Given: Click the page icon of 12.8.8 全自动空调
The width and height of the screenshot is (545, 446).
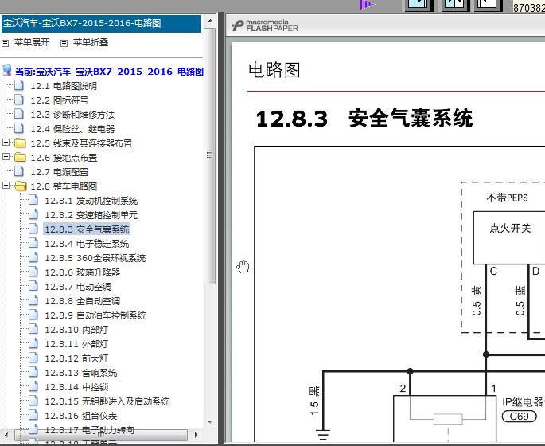Looking at the screenshot, I should coord(33,300).
